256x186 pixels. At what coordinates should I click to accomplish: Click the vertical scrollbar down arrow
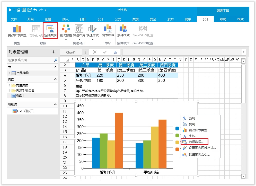point(243,176)
